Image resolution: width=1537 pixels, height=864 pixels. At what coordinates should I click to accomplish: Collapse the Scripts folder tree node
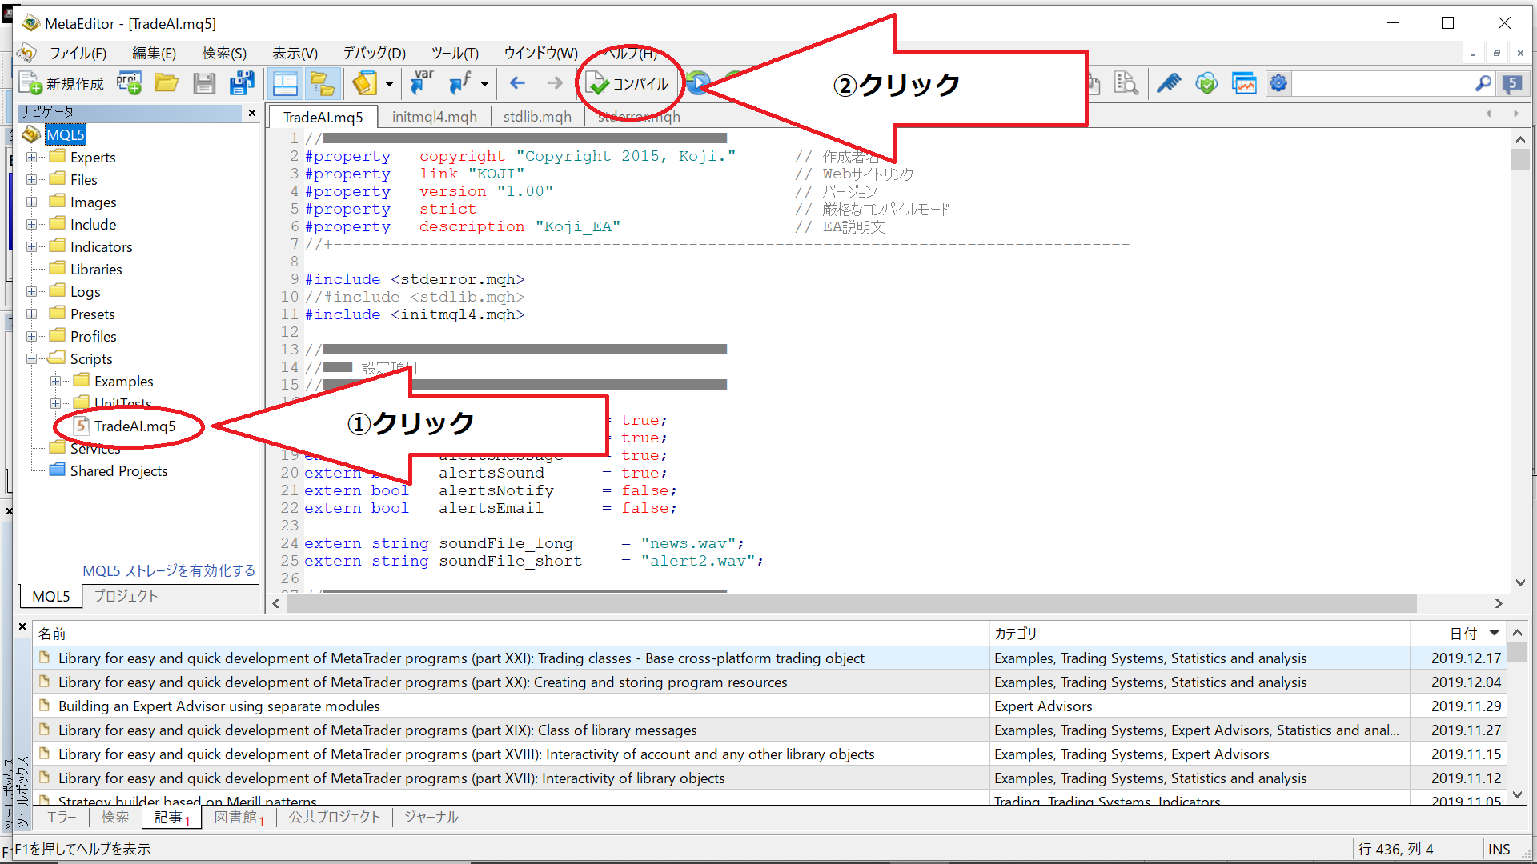pos(32,359)
